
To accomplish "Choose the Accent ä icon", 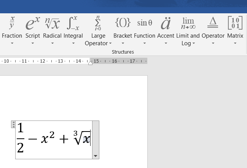I will pyautogui.click(x=166, y=23).
